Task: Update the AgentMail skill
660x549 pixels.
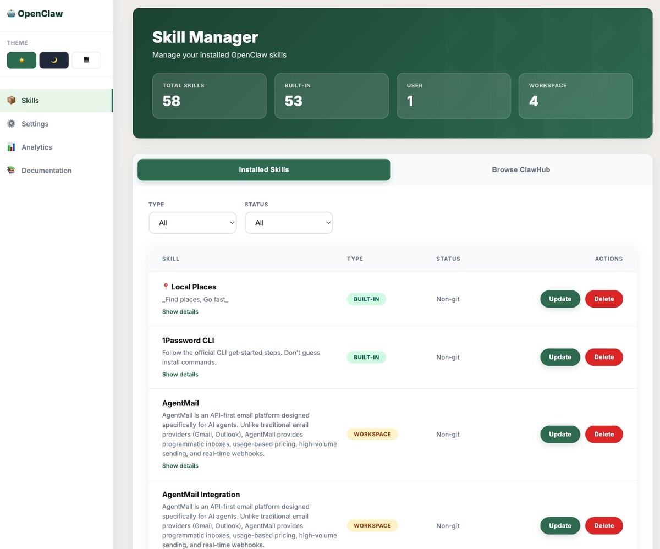Action: (x=560, y=434)
